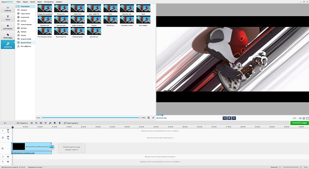Click the rotate clip icon in timeline toolbar

46,123
